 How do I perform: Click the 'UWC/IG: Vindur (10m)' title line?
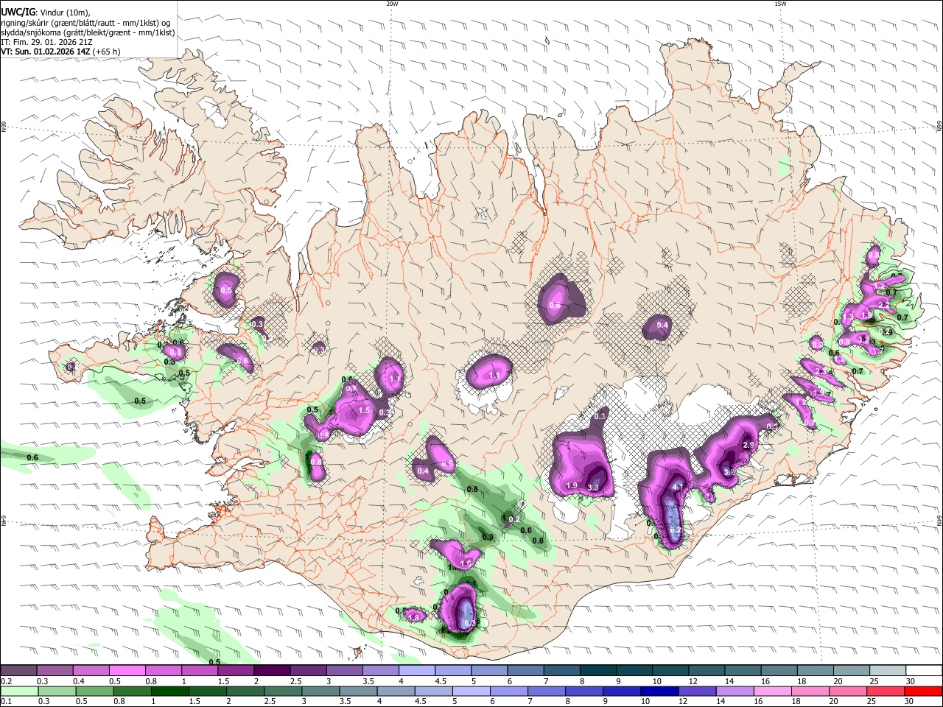click(x=46, y=11)
